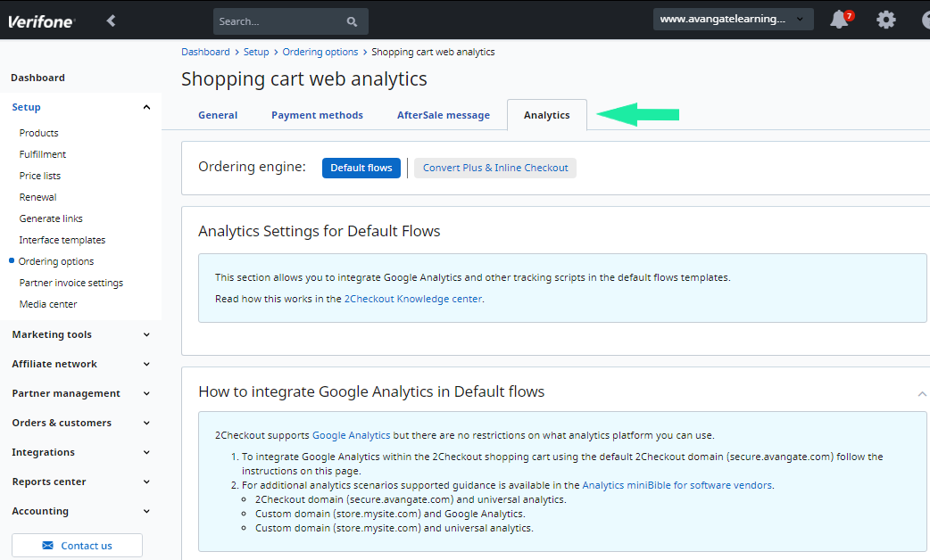Switch to the General tab
This screenshot has width=930, height=560.
coord(218,115)
